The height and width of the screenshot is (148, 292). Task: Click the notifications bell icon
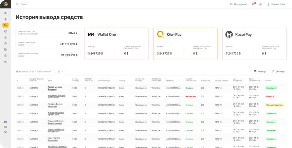[253, 4]
